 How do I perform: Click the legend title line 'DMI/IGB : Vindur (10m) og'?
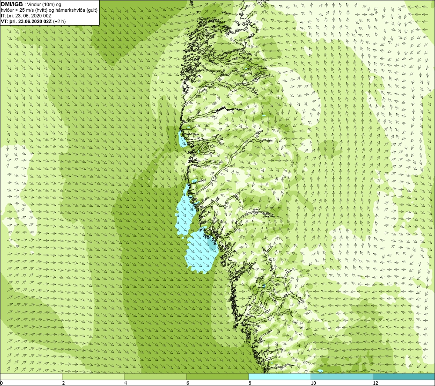[31, 4]
